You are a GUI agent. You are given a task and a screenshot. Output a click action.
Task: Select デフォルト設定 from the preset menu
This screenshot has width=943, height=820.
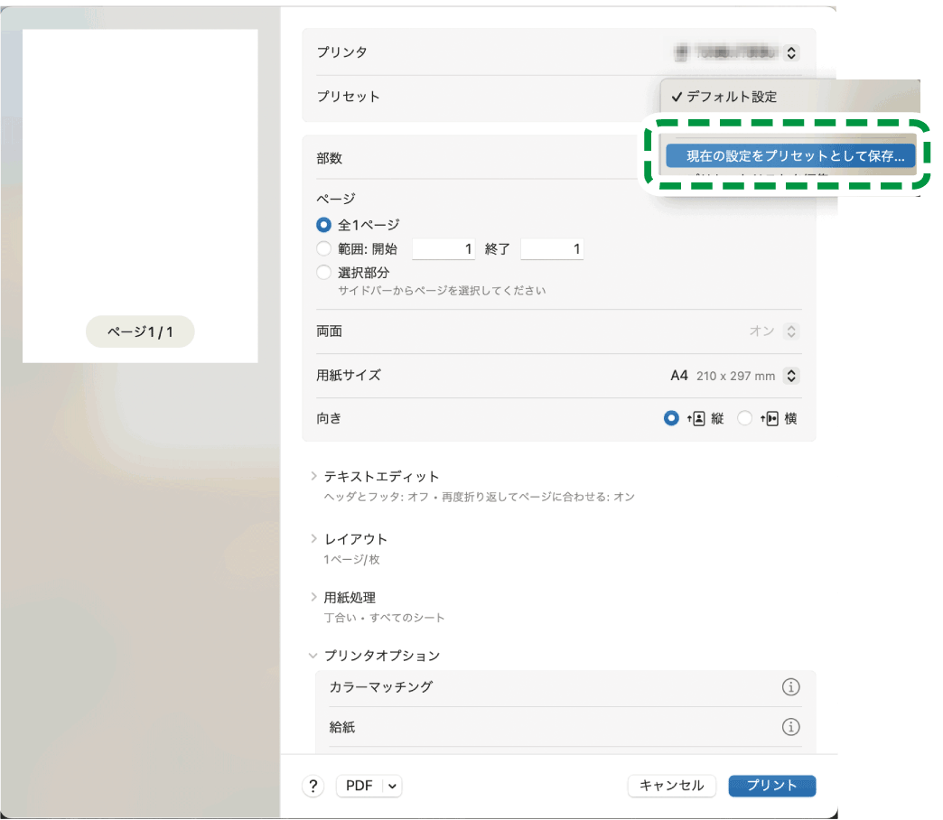coord(730,96)
